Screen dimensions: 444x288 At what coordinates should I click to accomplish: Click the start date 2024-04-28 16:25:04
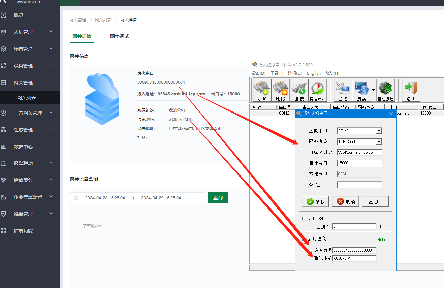[x=105, y=198]
